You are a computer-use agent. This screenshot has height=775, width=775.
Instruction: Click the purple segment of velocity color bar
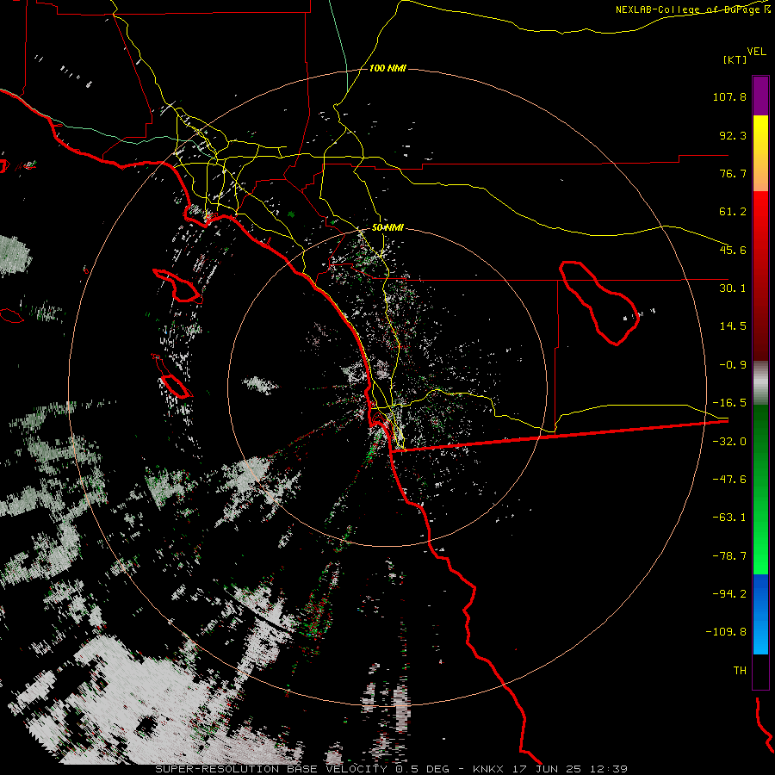point(760,96)
